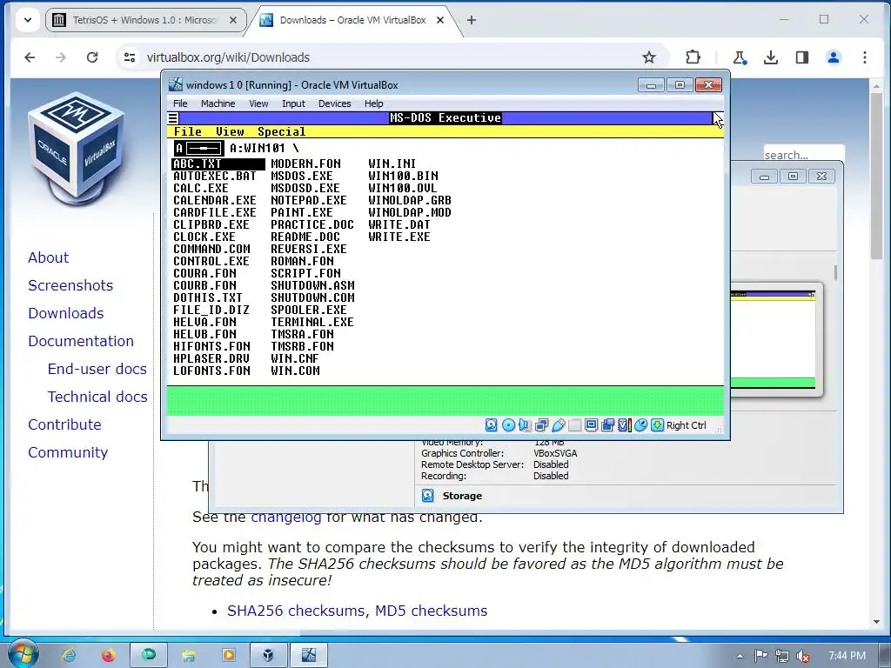
Task: Open the Community sidebar link
Action: click(x=68, y=452)
